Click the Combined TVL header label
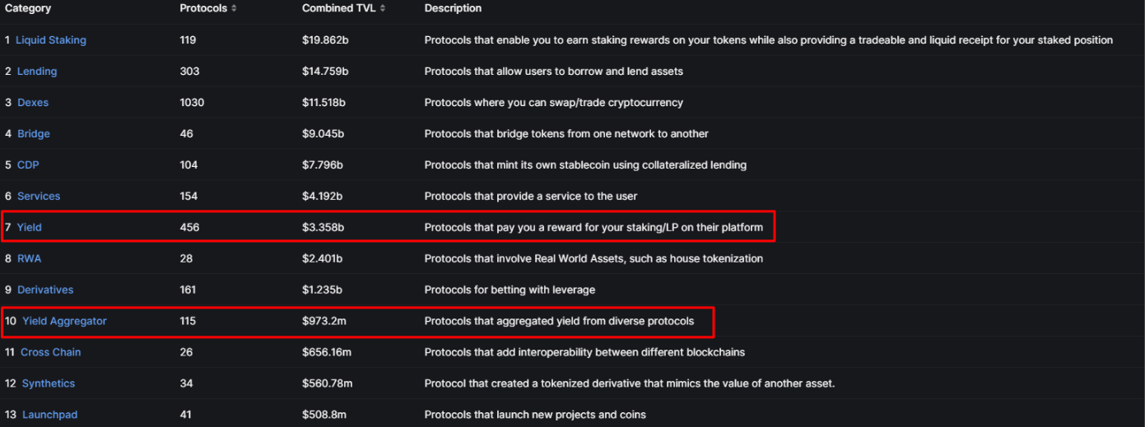The image size is (1145, 427). tap(339, 8)
